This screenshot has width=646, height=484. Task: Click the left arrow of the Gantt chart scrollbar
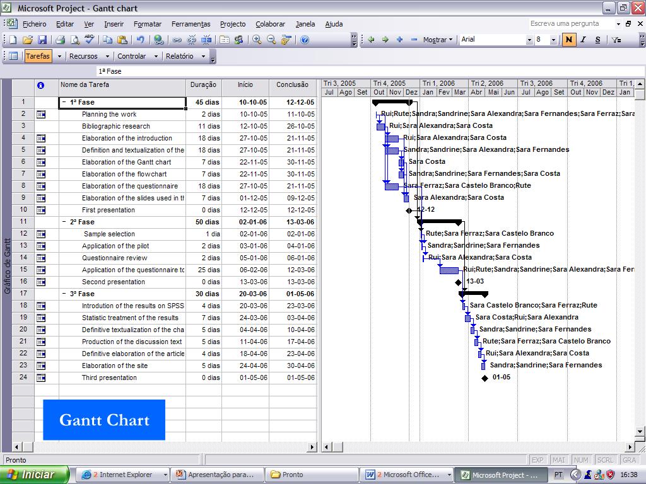click(326, 447)
